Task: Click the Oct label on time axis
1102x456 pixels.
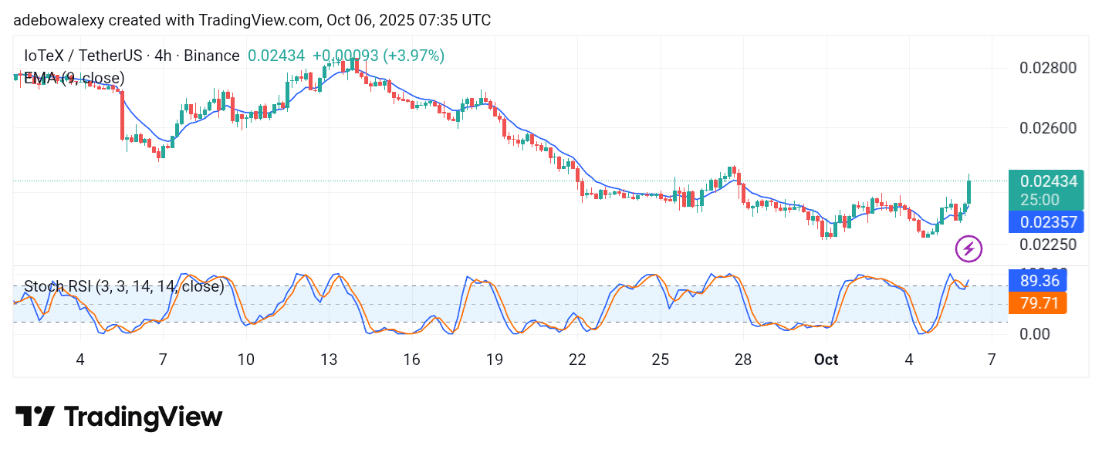Action: click(x=826, y=360)
